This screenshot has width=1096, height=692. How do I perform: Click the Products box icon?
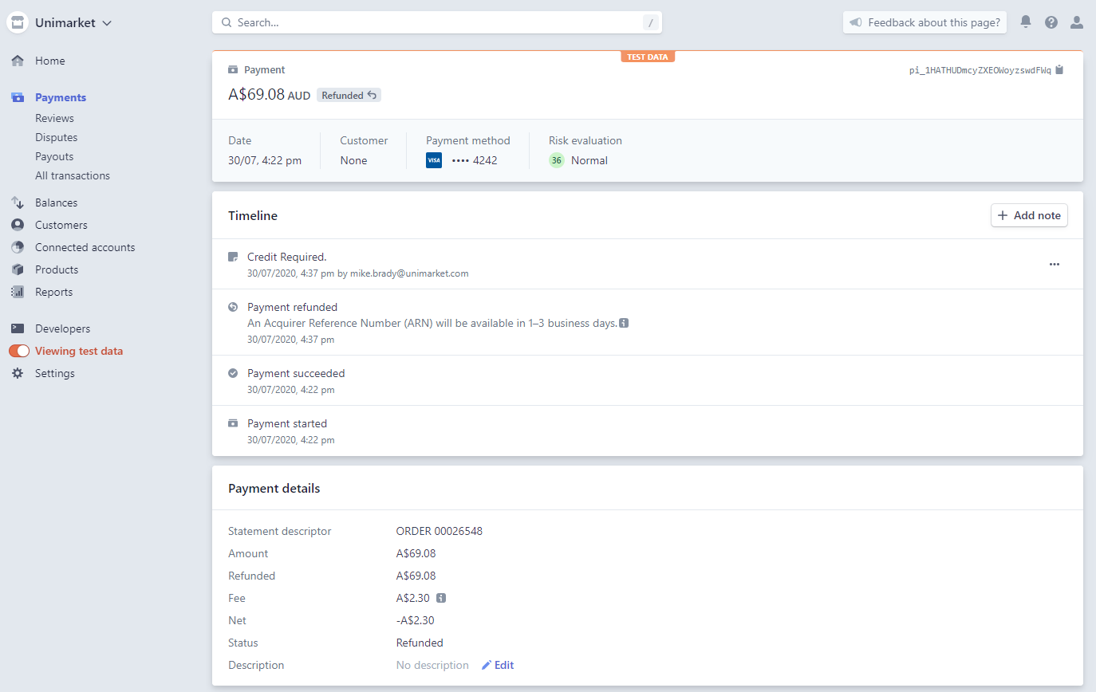pyautogui.click(x=18, y=269)
